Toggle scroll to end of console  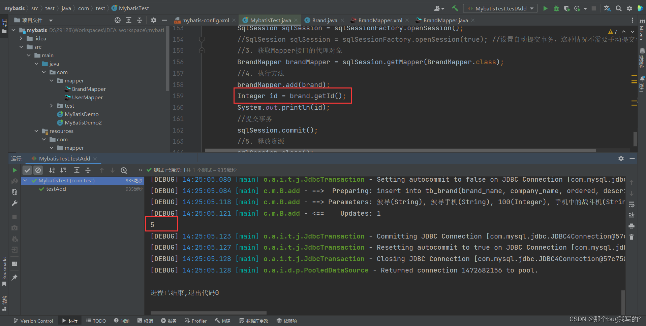(x=632, y=215)
